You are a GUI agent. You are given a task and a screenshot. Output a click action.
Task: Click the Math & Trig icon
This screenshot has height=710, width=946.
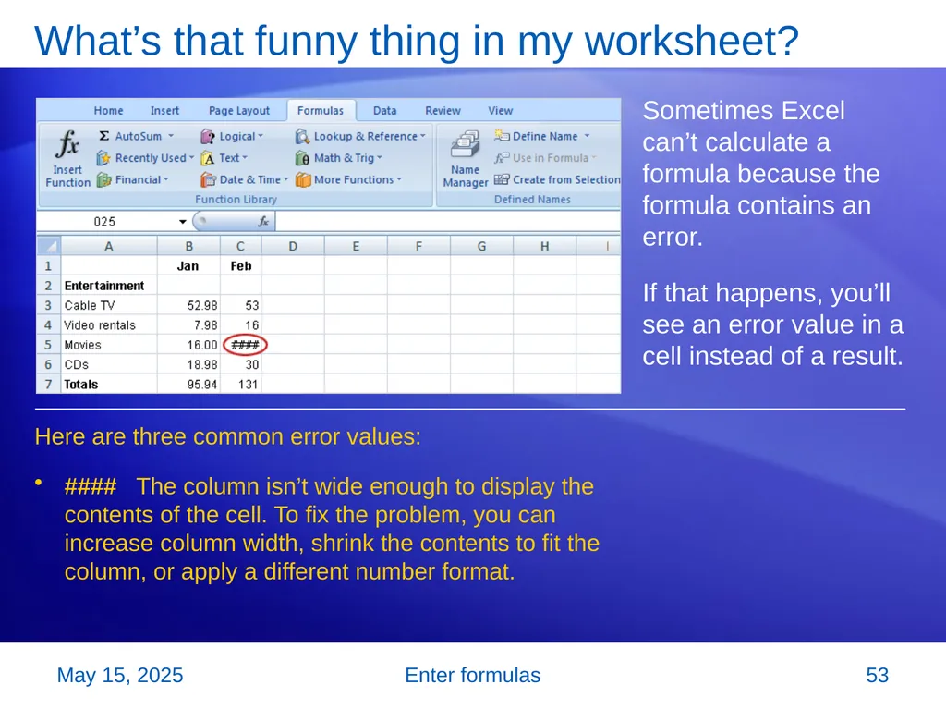point(302,158)
